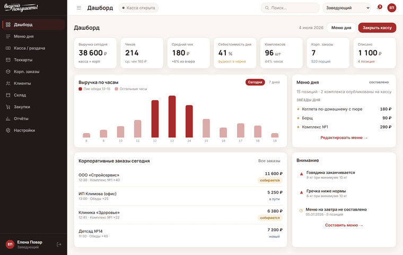This screenshot has width=403, height=255.
Task: Click the Поиск search field
Action: [290, 8]
